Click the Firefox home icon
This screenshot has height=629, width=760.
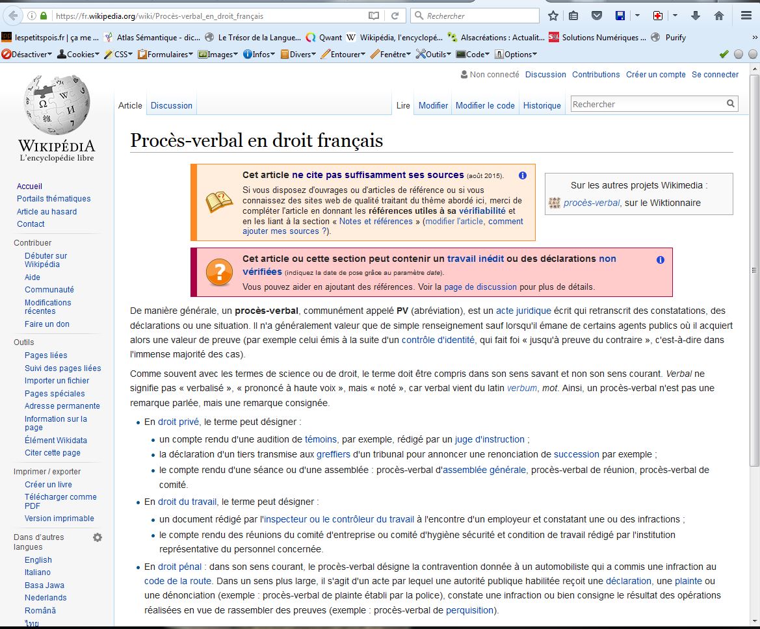(719, 16)
